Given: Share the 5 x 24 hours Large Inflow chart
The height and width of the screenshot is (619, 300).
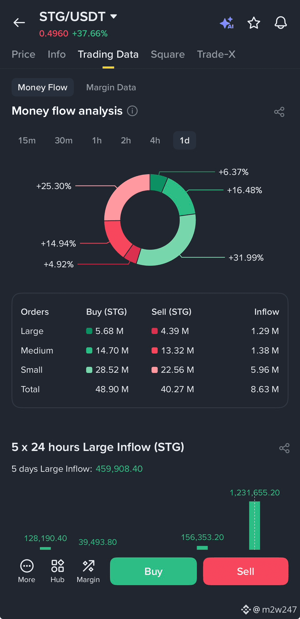Looking at the screenshot, I should click(284, 448).
